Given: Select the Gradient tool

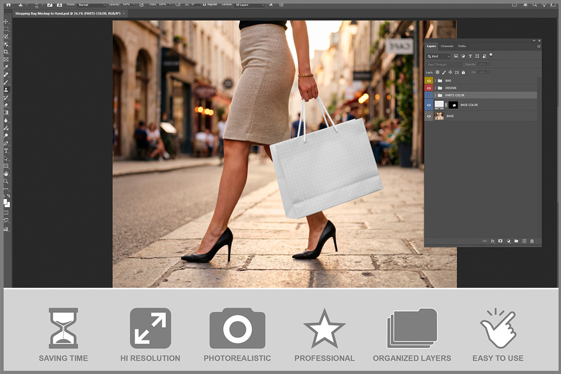Looking at the screenshot, I should pyautogui.click(x=7, y=112).
